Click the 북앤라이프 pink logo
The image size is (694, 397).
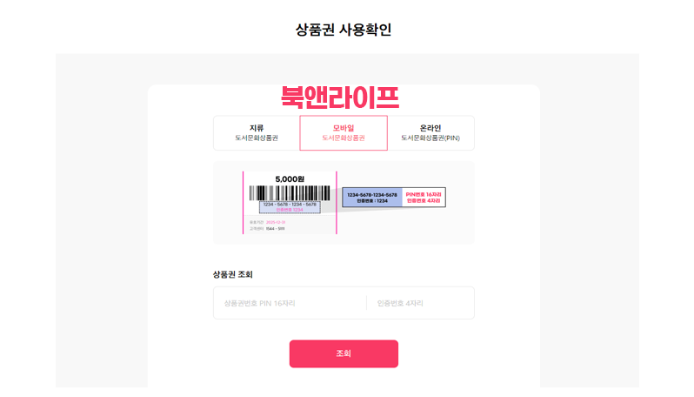tap(340, 98)
